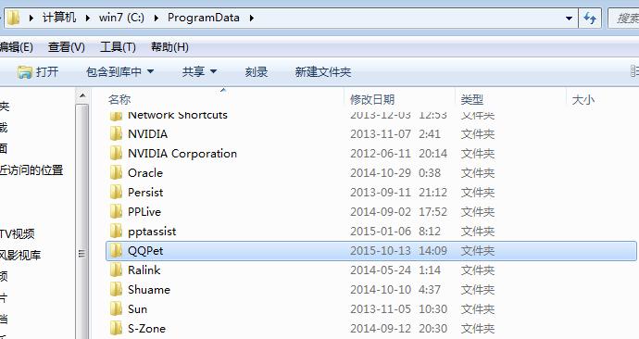
Task: Sort by the 修改日期 column header
Action: click(x=372, y=99)
